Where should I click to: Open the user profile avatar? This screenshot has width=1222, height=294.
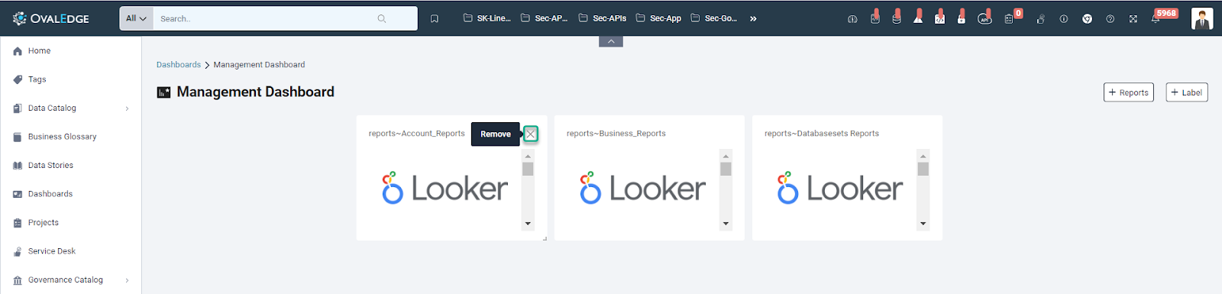(x=1202, y=18)
